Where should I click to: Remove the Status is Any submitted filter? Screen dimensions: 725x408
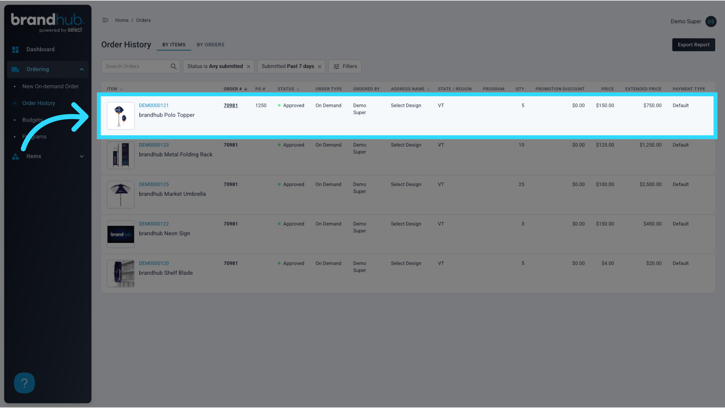coord(248,66)
